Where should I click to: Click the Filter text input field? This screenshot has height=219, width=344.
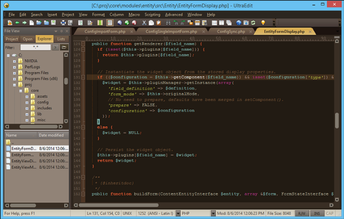[x=35, y=48]
